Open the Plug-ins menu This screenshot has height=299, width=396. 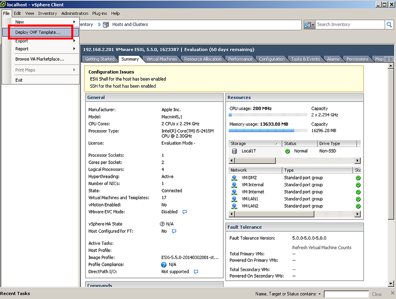click(x=99, y=13)
